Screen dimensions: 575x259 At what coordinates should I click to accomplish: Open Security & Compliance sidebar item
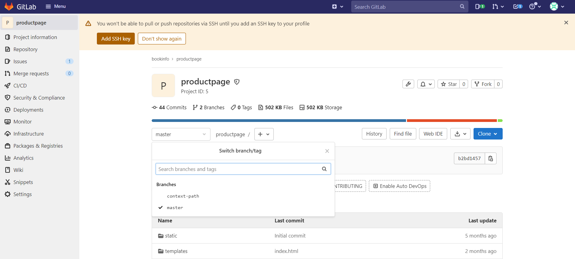[x=39, y=98]
